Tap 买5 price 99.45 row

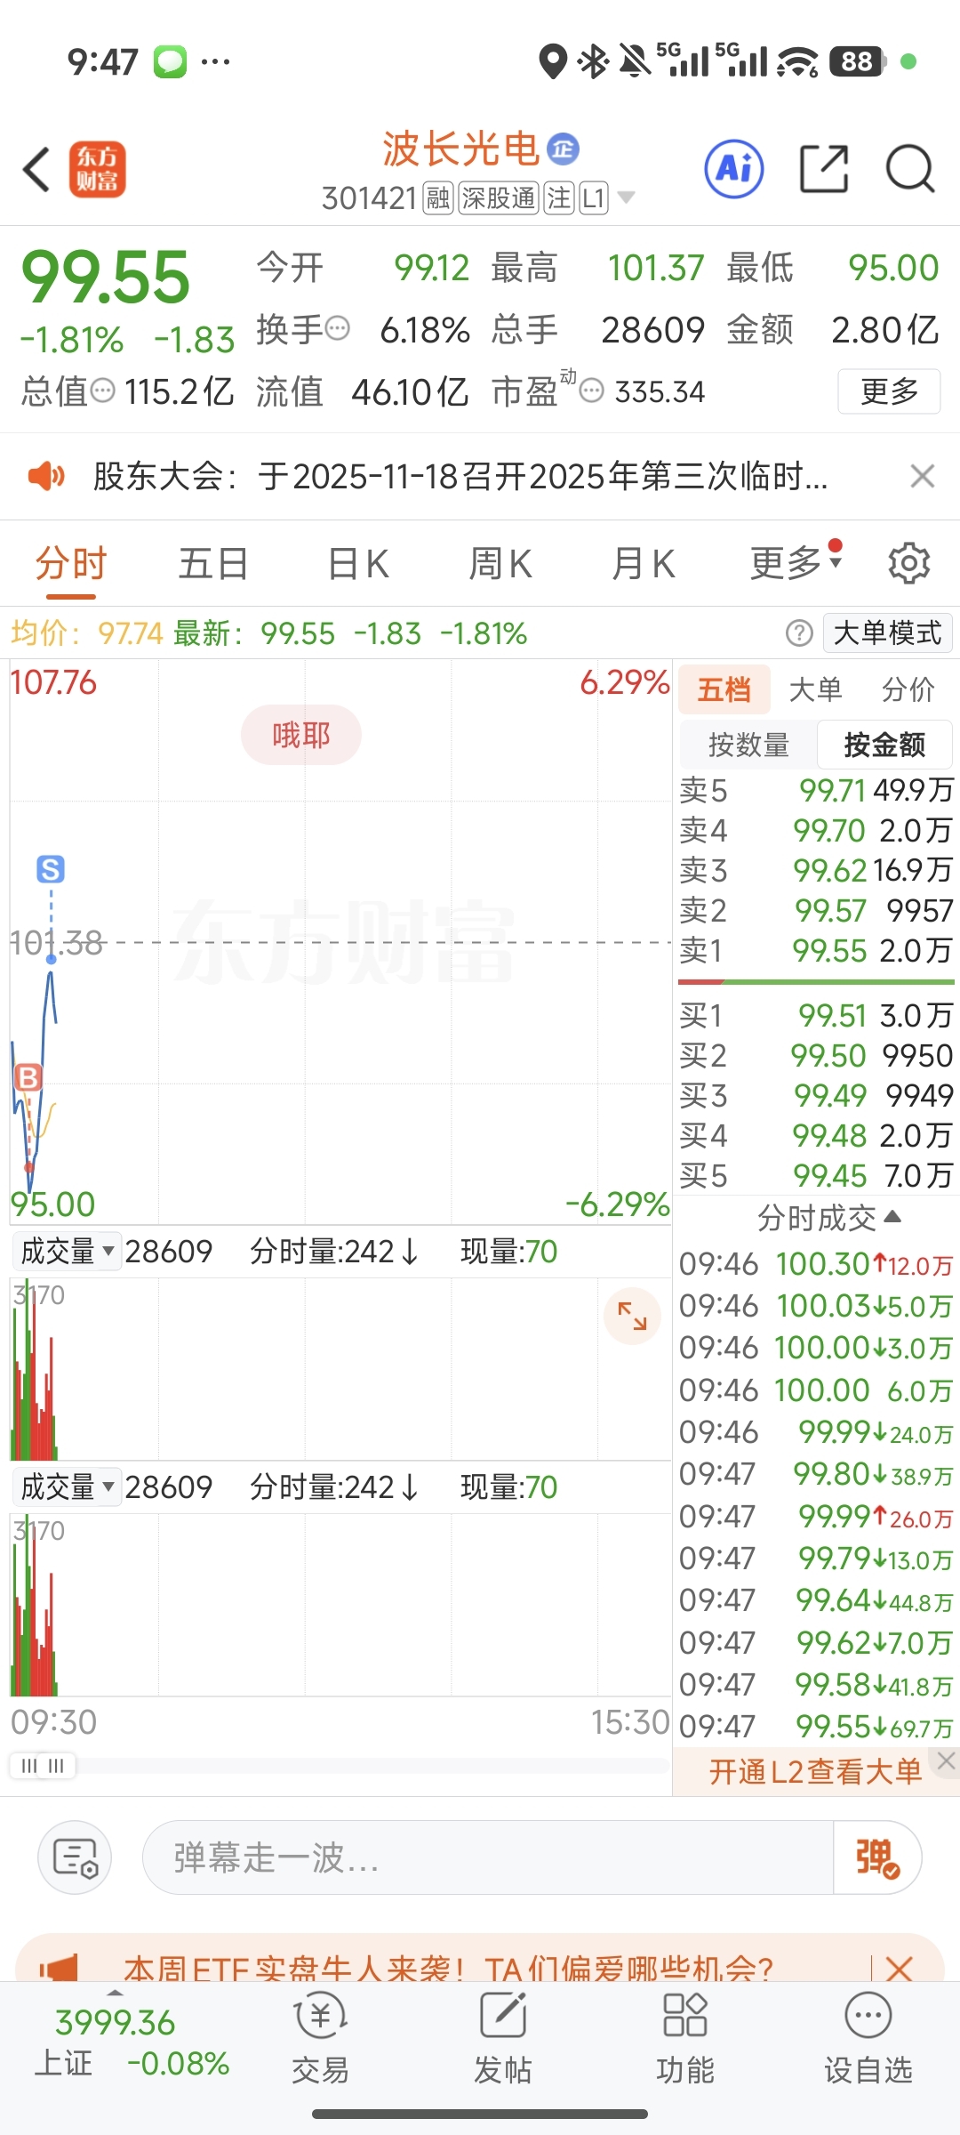pyautogui.click(x=816, y=1176)
